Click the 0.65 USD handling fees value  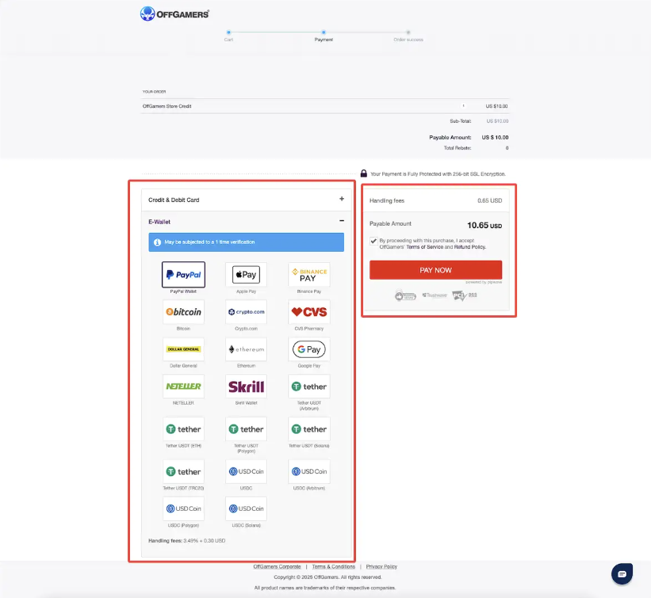[489, 200]
